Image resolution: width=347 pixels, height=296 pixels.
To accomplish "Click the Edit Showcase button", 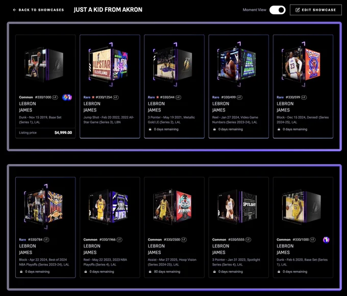I will [x=316, y=10].
